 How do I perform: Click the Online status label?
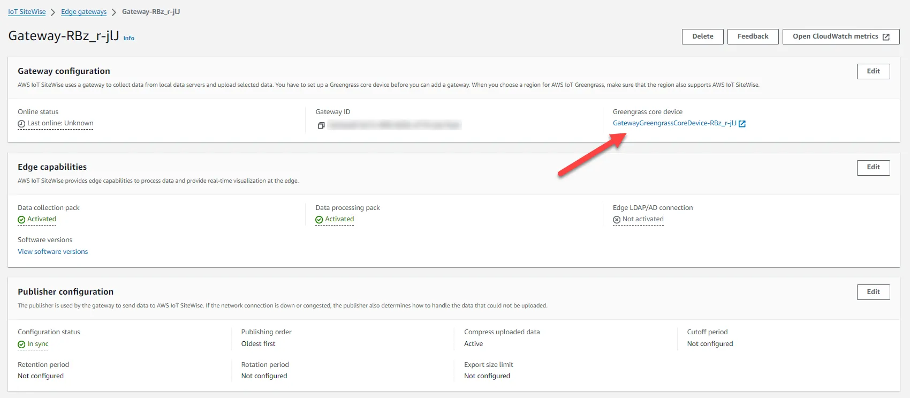38,112
